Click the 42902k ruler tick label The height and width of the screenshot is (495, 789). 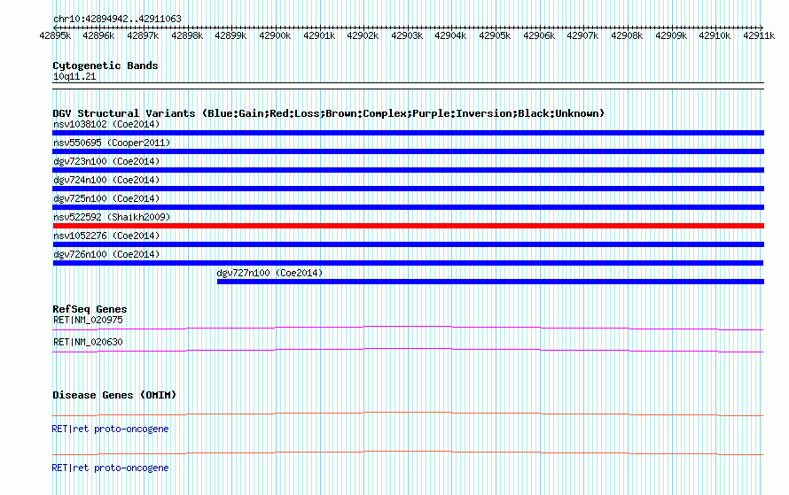point(363,36)
